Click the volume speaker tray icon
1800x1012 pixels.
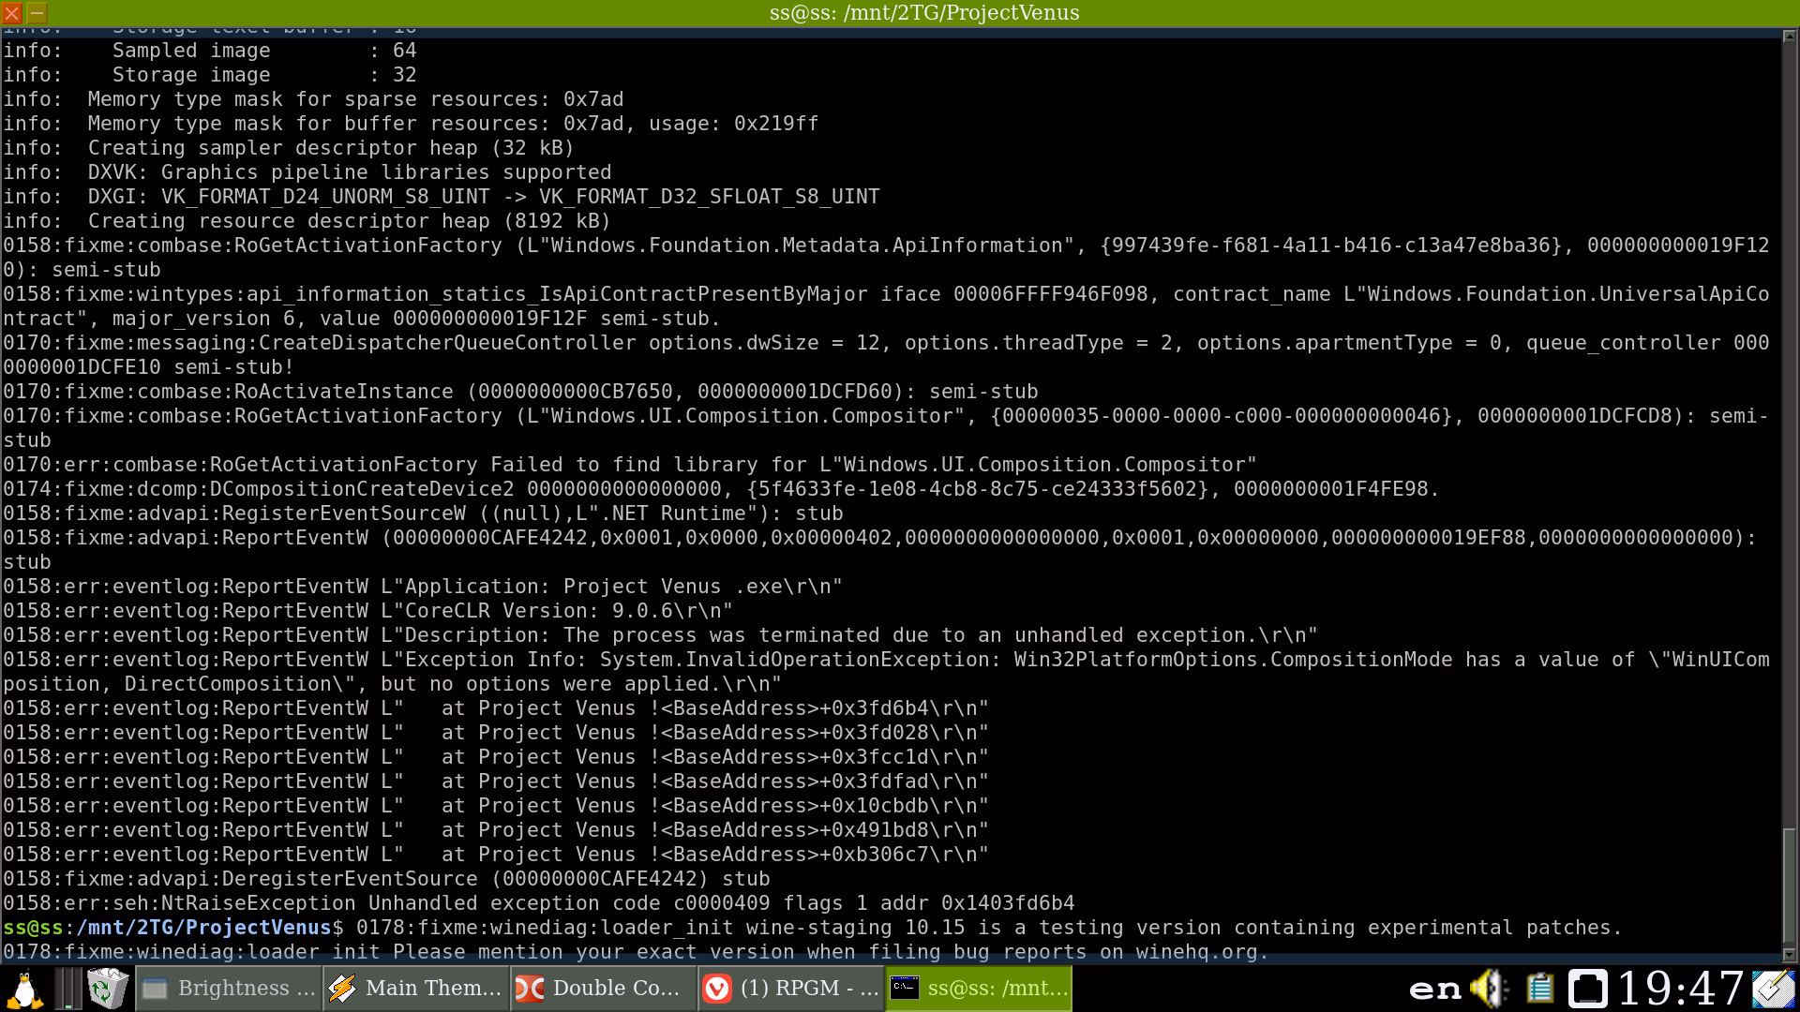1488,989
